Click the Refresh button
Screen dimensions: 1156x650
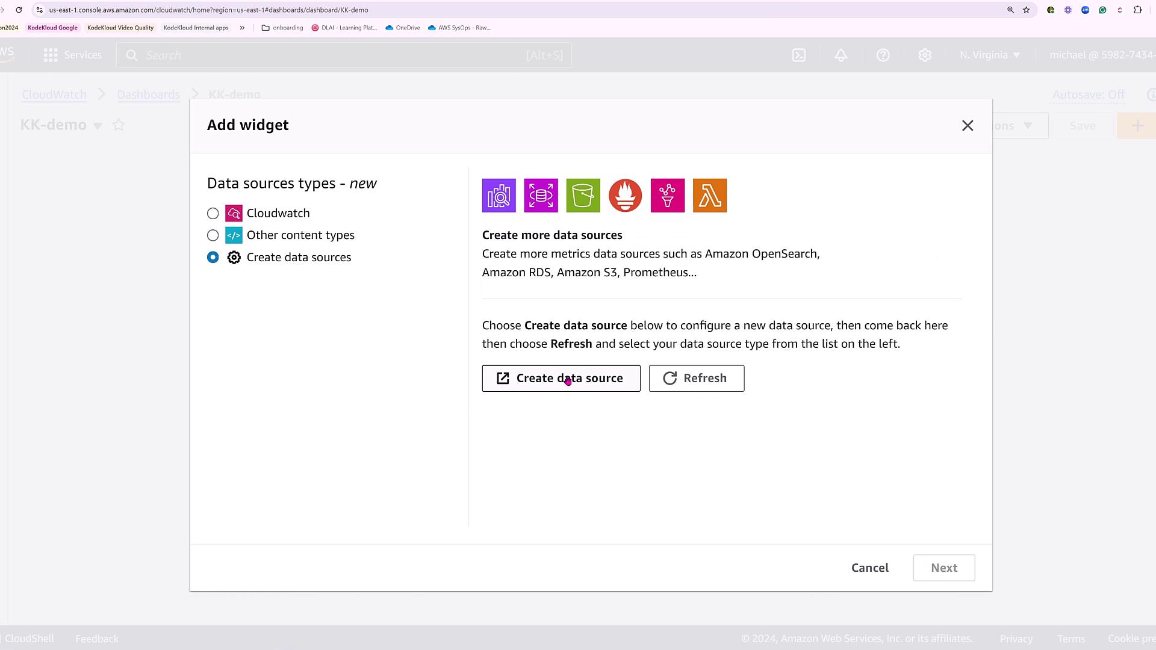[696, 379]
